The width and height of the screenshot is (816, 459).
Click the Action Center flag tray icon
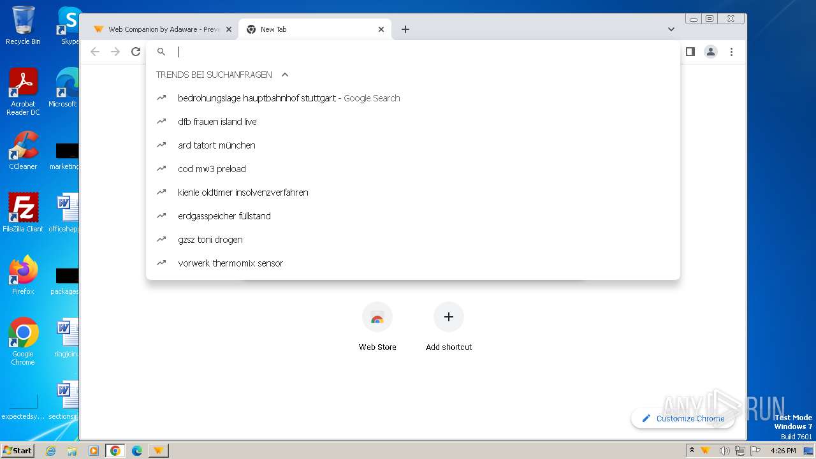click(754, 451)
